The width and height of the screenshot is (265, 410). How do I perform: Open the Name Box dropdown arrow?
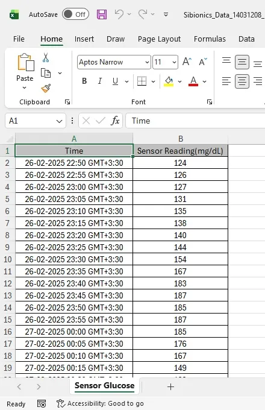tap(59, 121)
